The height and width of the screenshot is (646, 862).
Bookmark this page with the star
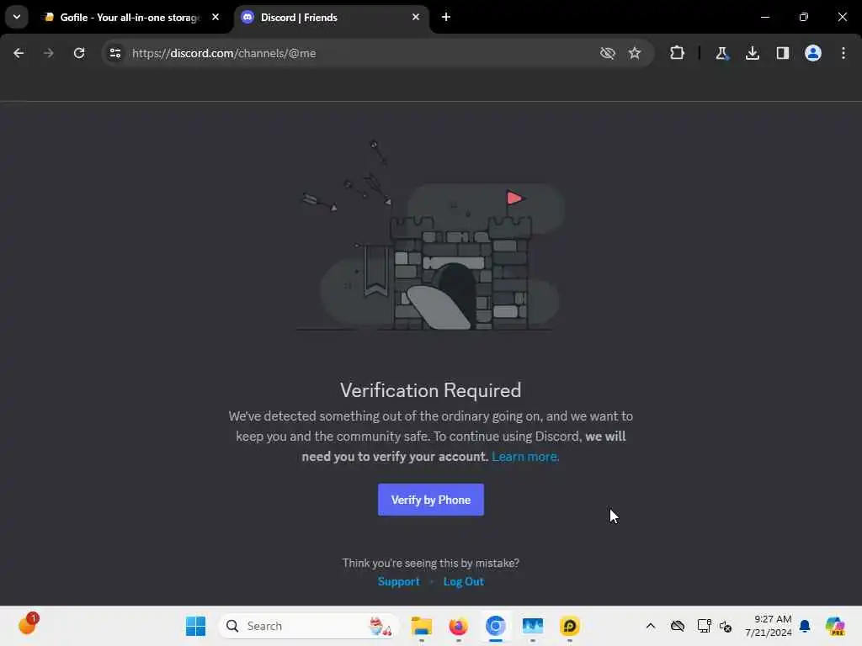(635, 53)
